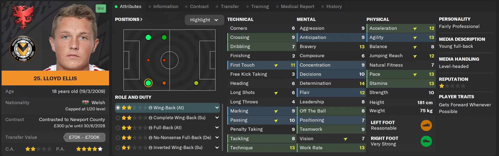The height and width of the screenshot is (156, 499).
Task: Click info icon beside Wing-Back (At)
Action: (151, 108)
